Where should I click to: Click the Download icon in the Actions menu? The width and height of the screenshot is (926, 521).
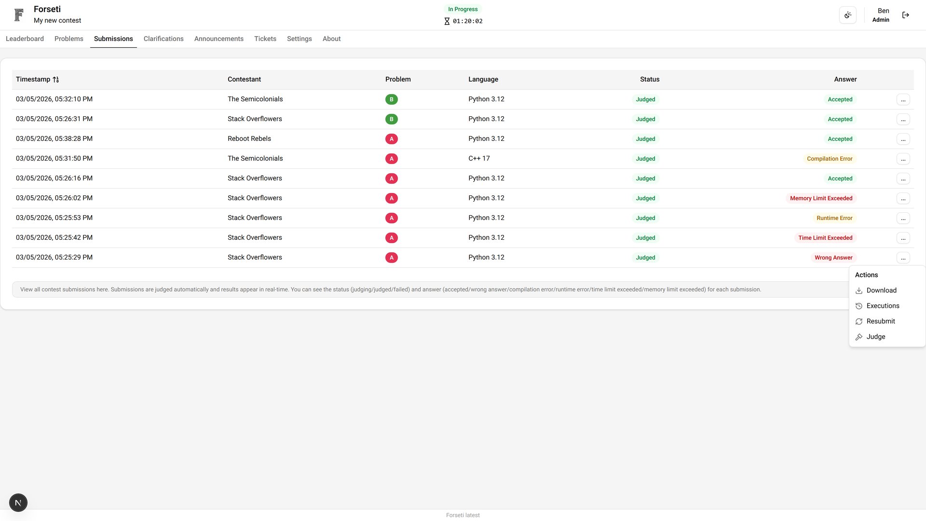[x=859, y=290]
